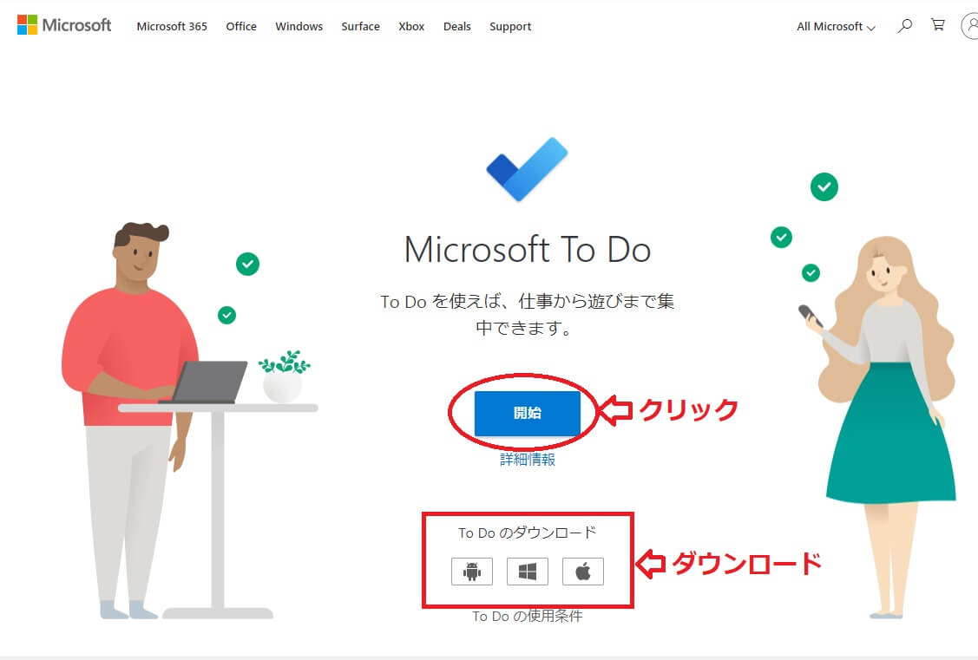Select Office in the navigation bar
This screenshot has height=660, width=978.
[241, 27]
